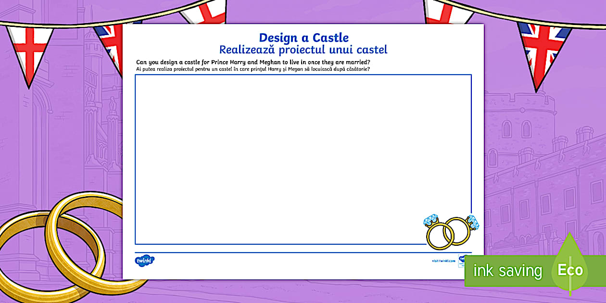Click the green Eco leaf icon
Viewport: 606px width, 303px height.
point(570,268)
